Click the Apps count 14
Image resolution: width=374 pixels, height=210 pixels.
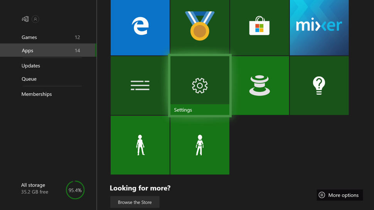(77, 50)
